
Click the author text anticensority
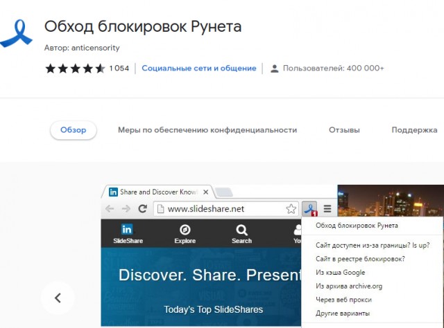(x=96, y=48)
